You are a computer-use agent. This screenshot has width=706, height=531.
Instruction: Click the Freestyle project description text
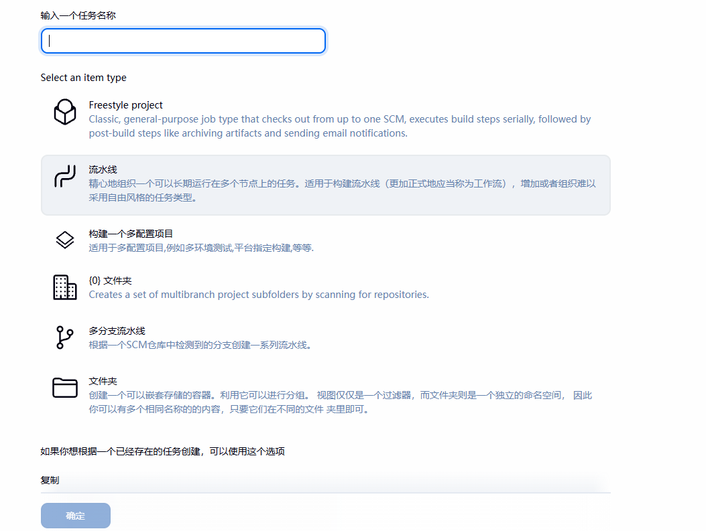[x=339, y=126]
